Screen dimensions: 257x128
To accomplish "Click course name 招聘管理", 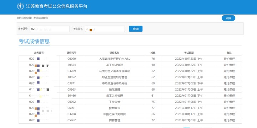I will click(x=115, y=120).
